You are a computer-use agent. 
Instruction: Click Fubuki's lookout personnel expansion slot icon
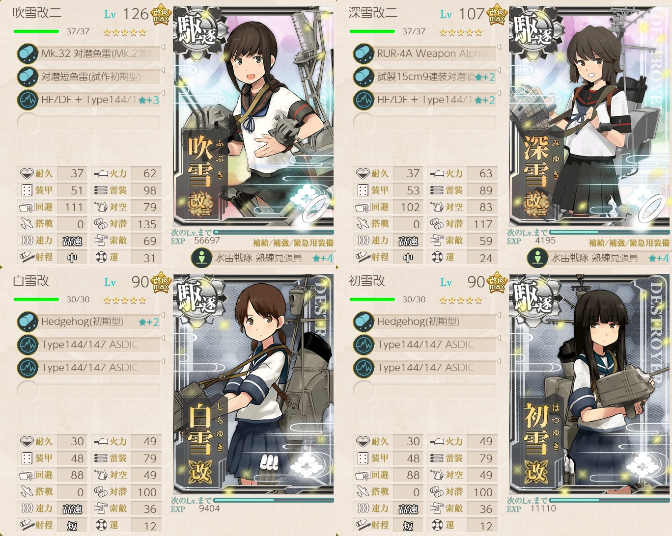[x=201, y=258]
